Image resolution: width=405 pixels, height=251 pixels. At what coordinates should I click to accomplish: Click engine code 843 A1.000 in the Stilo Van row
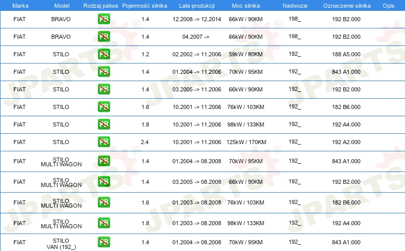pyautogui.click(x=346, y=242)
